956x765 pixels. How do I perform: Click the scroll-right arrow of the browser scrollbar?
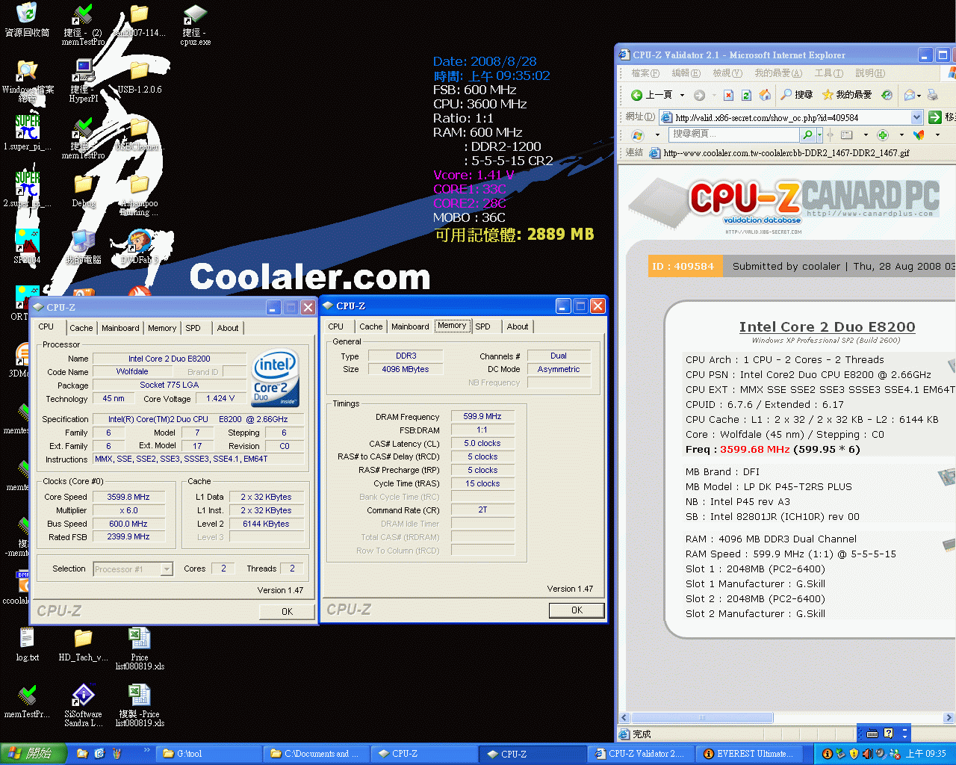point(949,718)
